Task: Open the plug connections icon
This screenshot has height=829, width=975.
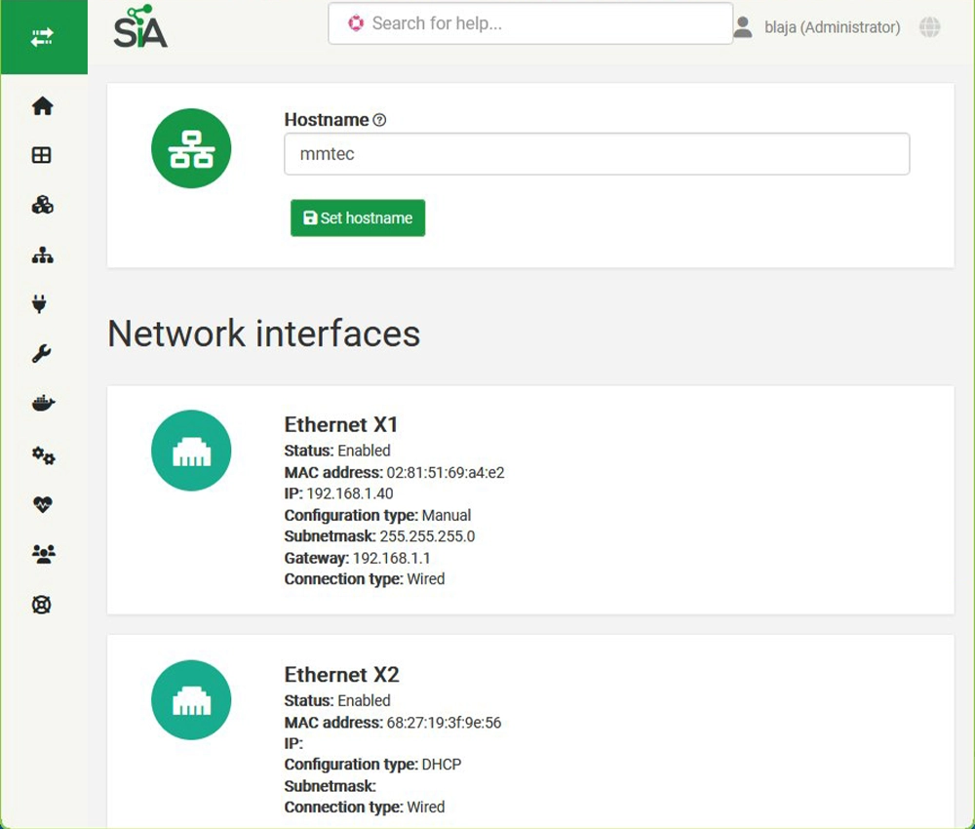Action: (39, 303)
